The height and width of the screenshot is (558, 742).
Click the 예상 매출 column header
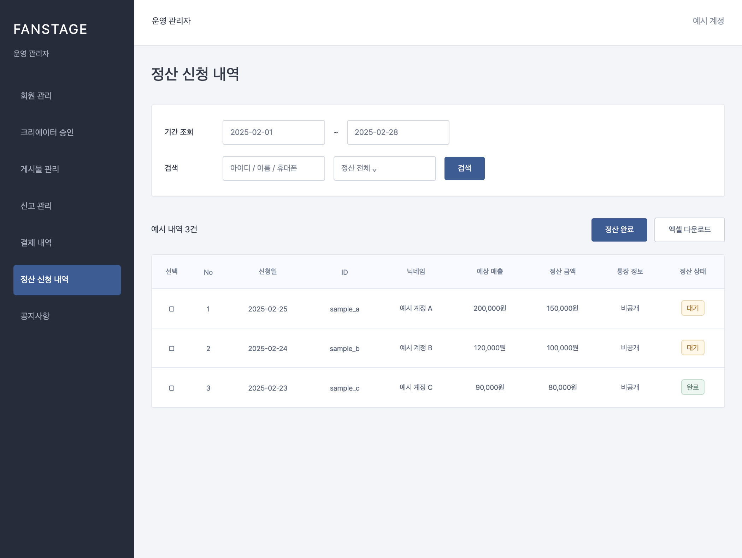[490, 272]
